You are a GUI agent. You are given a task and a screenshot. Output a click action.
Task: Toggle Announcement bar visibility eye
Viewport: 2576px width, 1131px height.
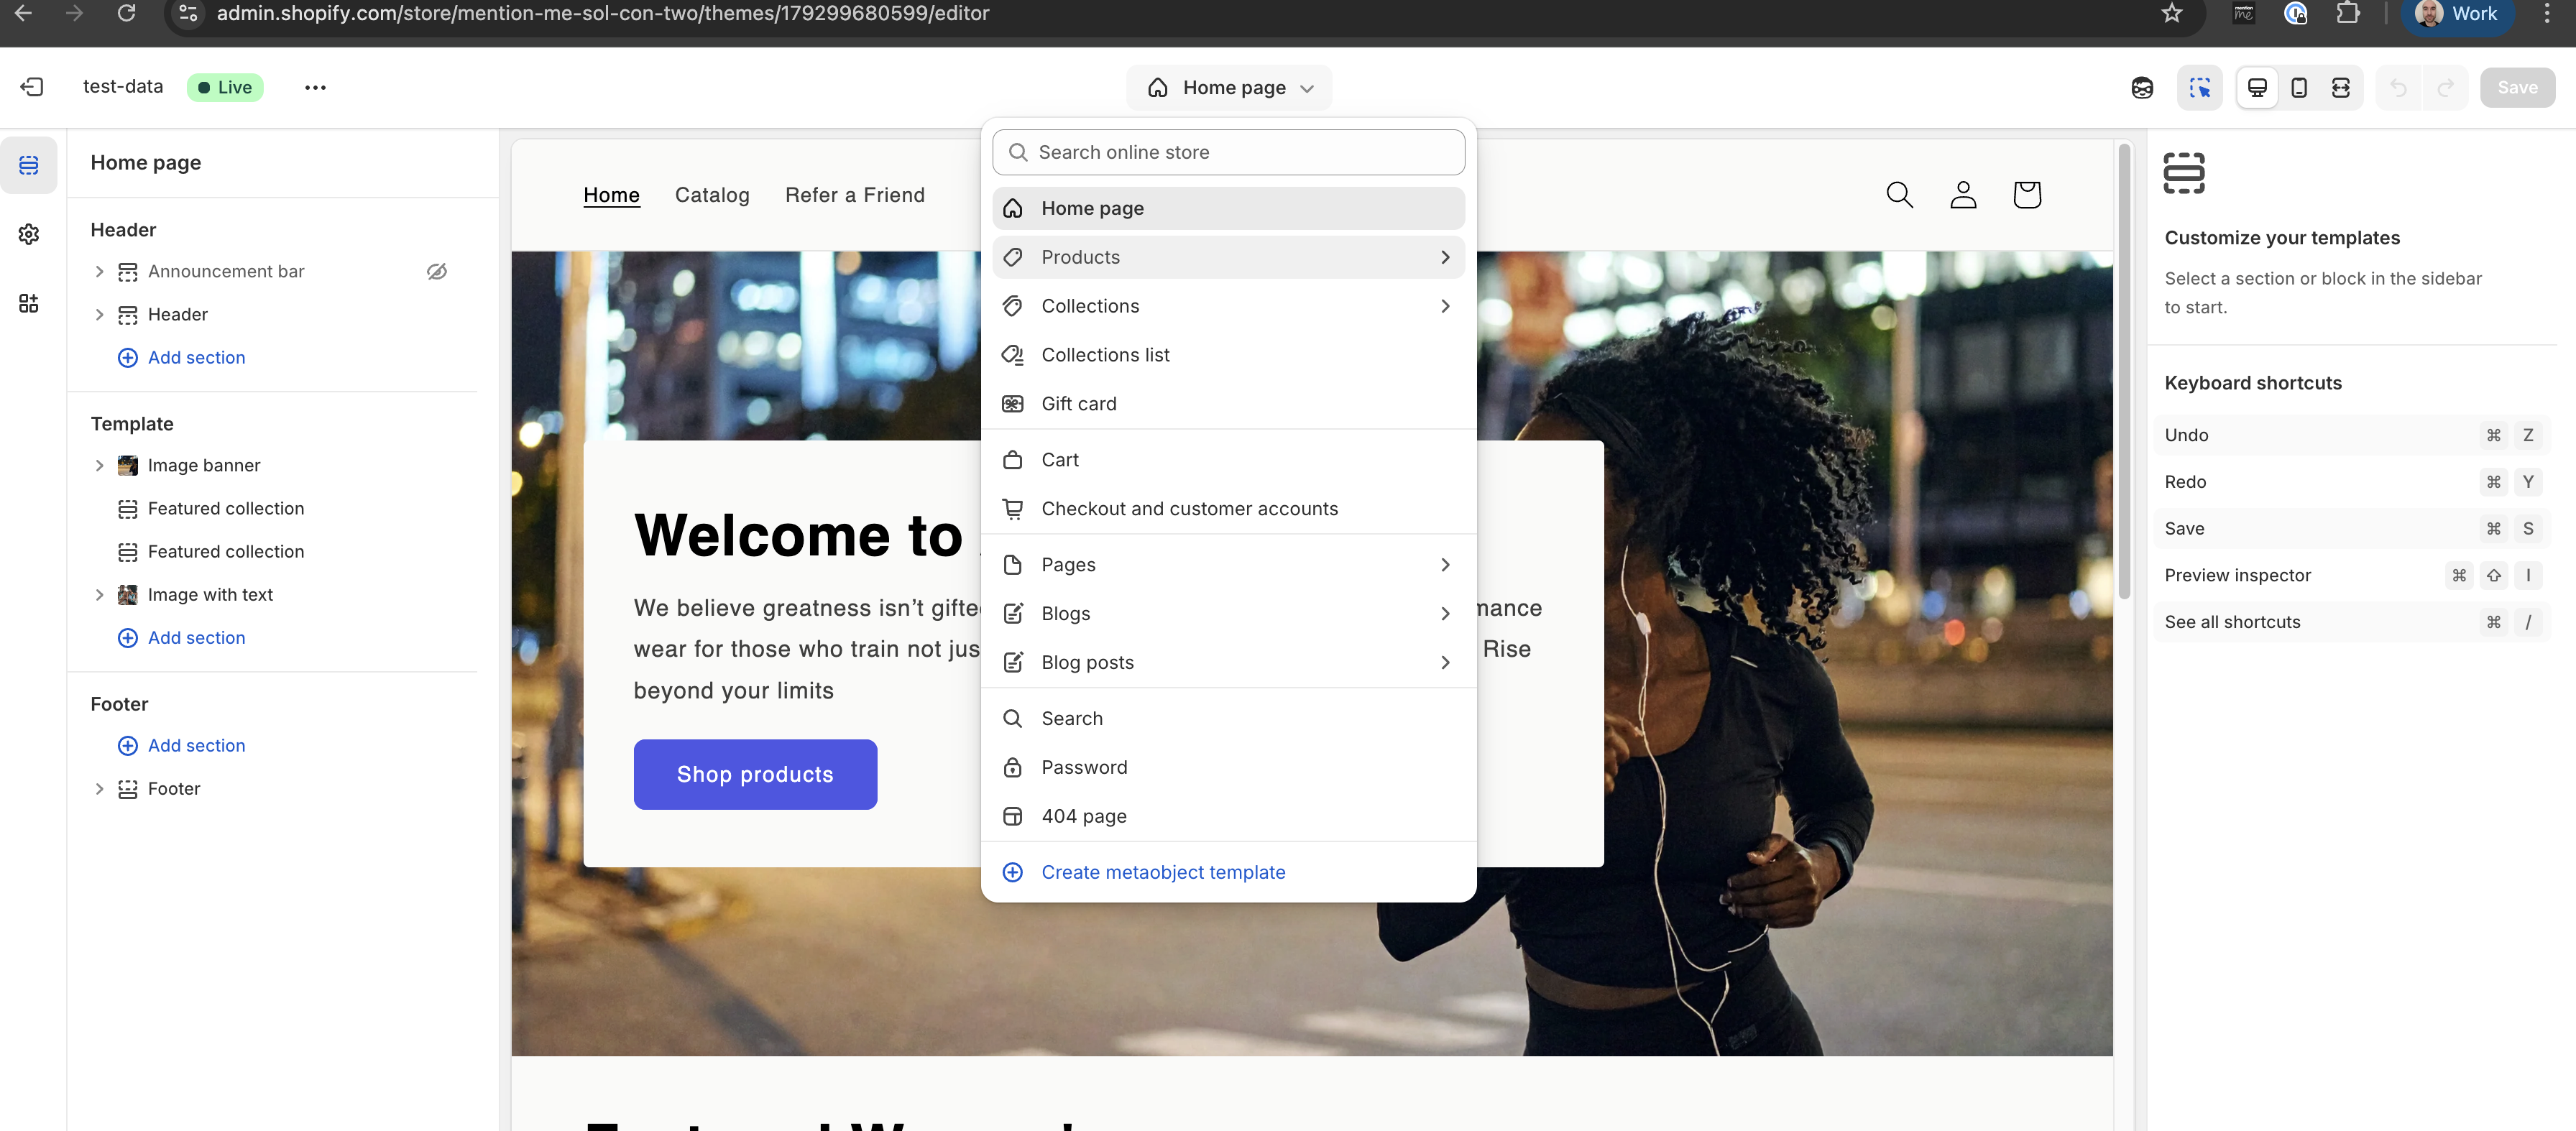(436, 271)
